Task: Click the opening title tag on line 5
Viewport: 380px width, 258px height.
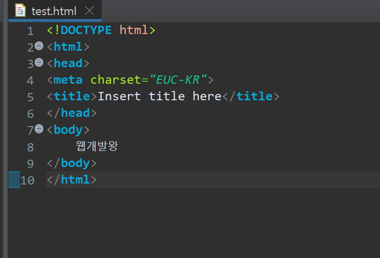Action: [x=72, y=96]
